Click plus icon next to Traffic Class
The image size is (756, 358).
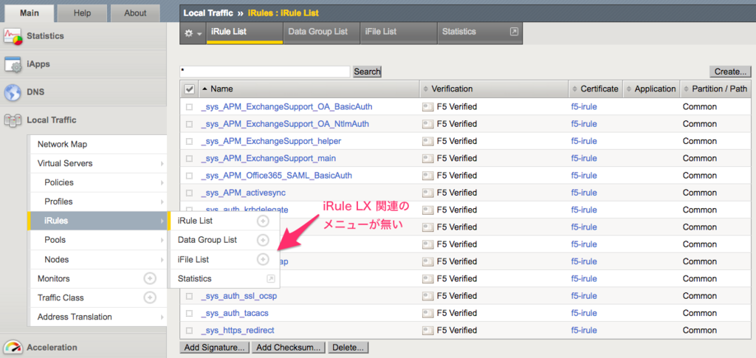[150, 297]
